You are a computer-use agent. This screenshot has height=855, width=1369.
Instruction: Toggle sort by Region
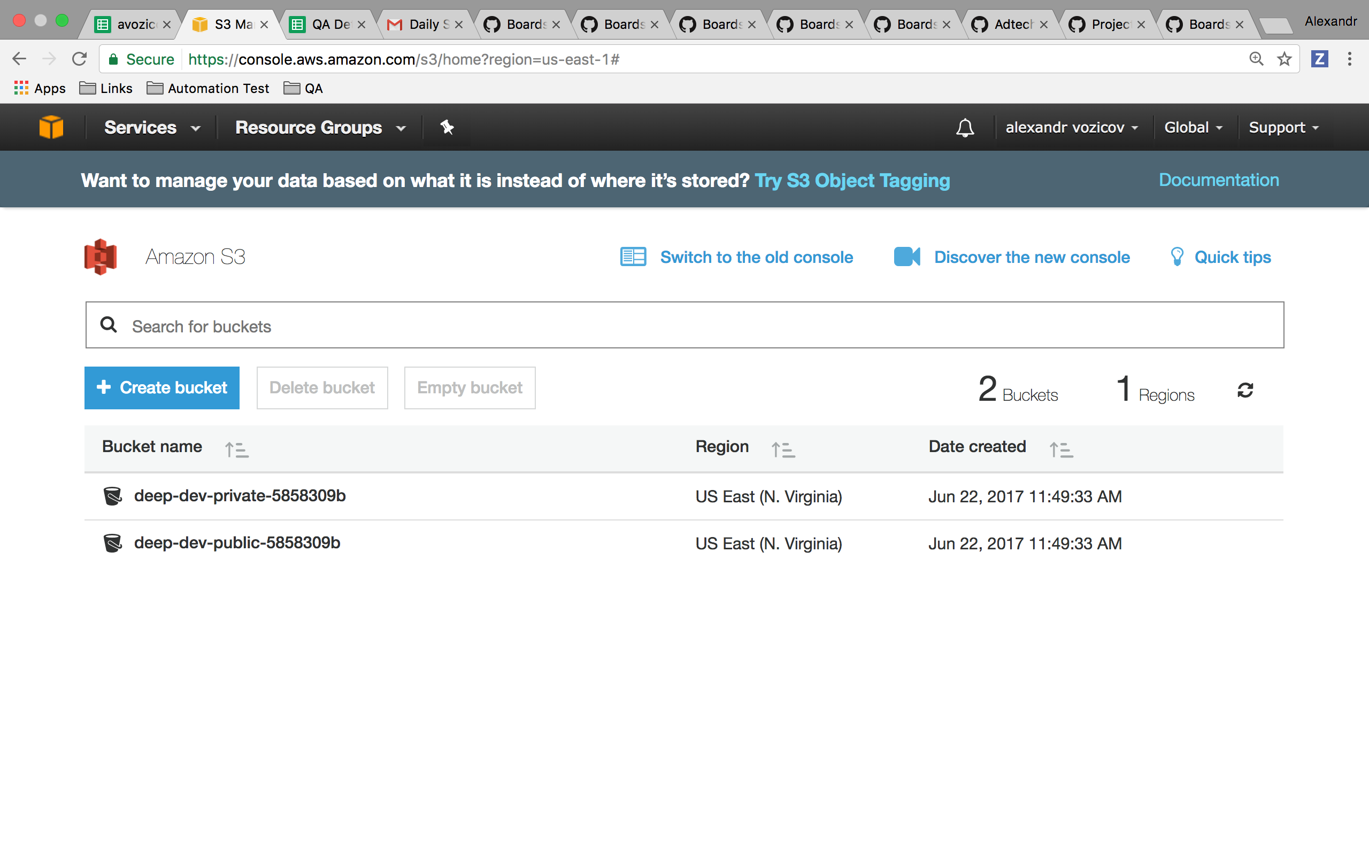click(x=783, y=448)
